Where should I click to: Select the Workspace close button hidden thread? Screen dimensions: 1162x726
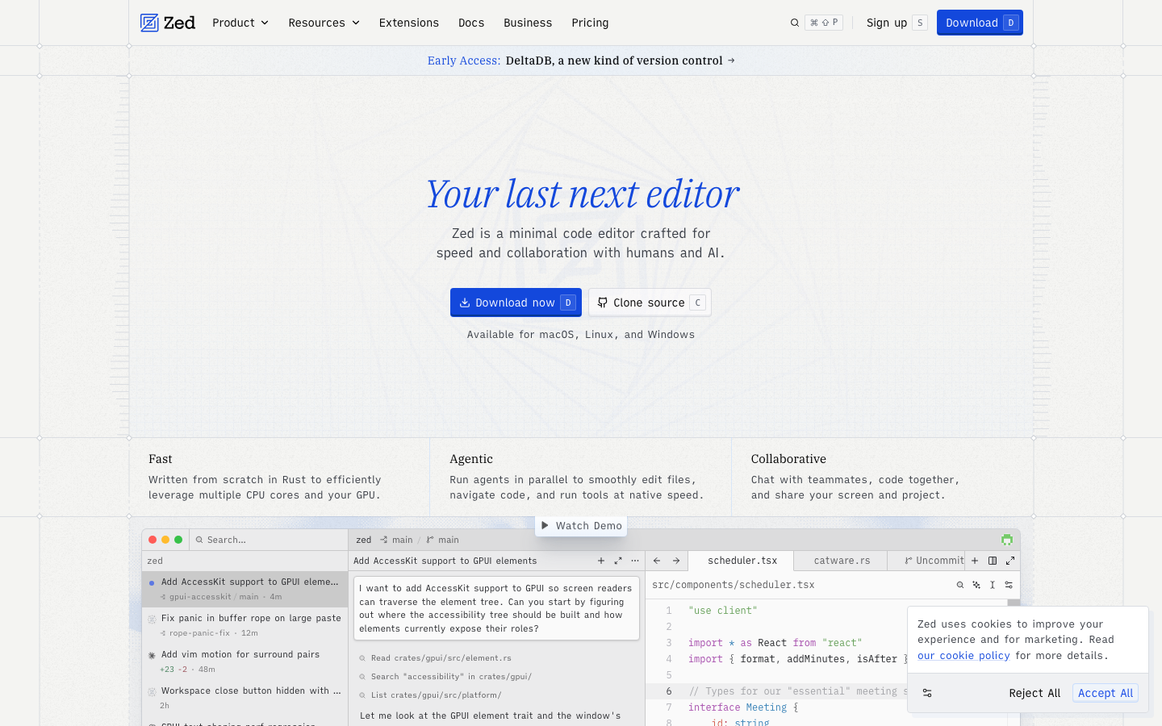click(245, 698)
